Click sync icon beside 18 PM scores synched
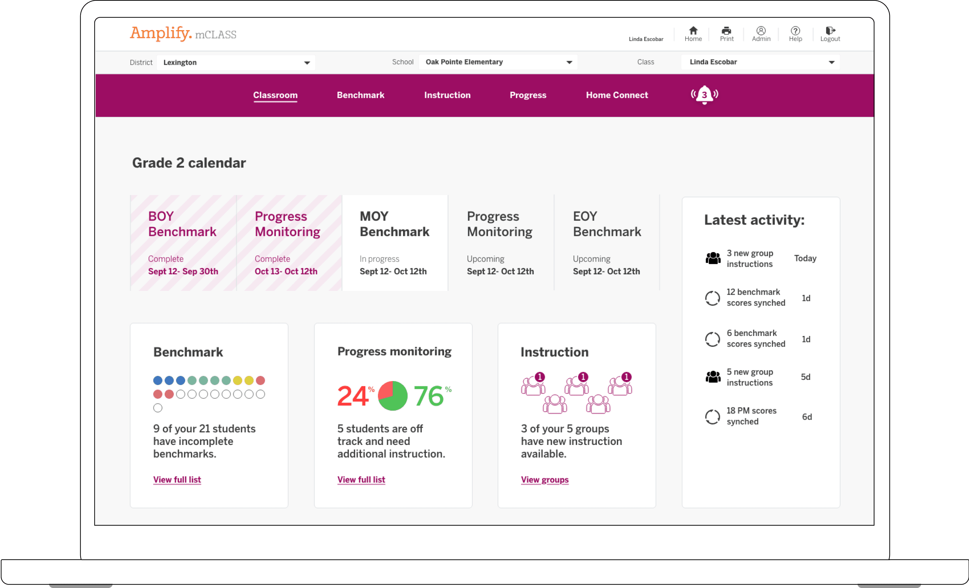969x588 pixels. pos(712,416)
